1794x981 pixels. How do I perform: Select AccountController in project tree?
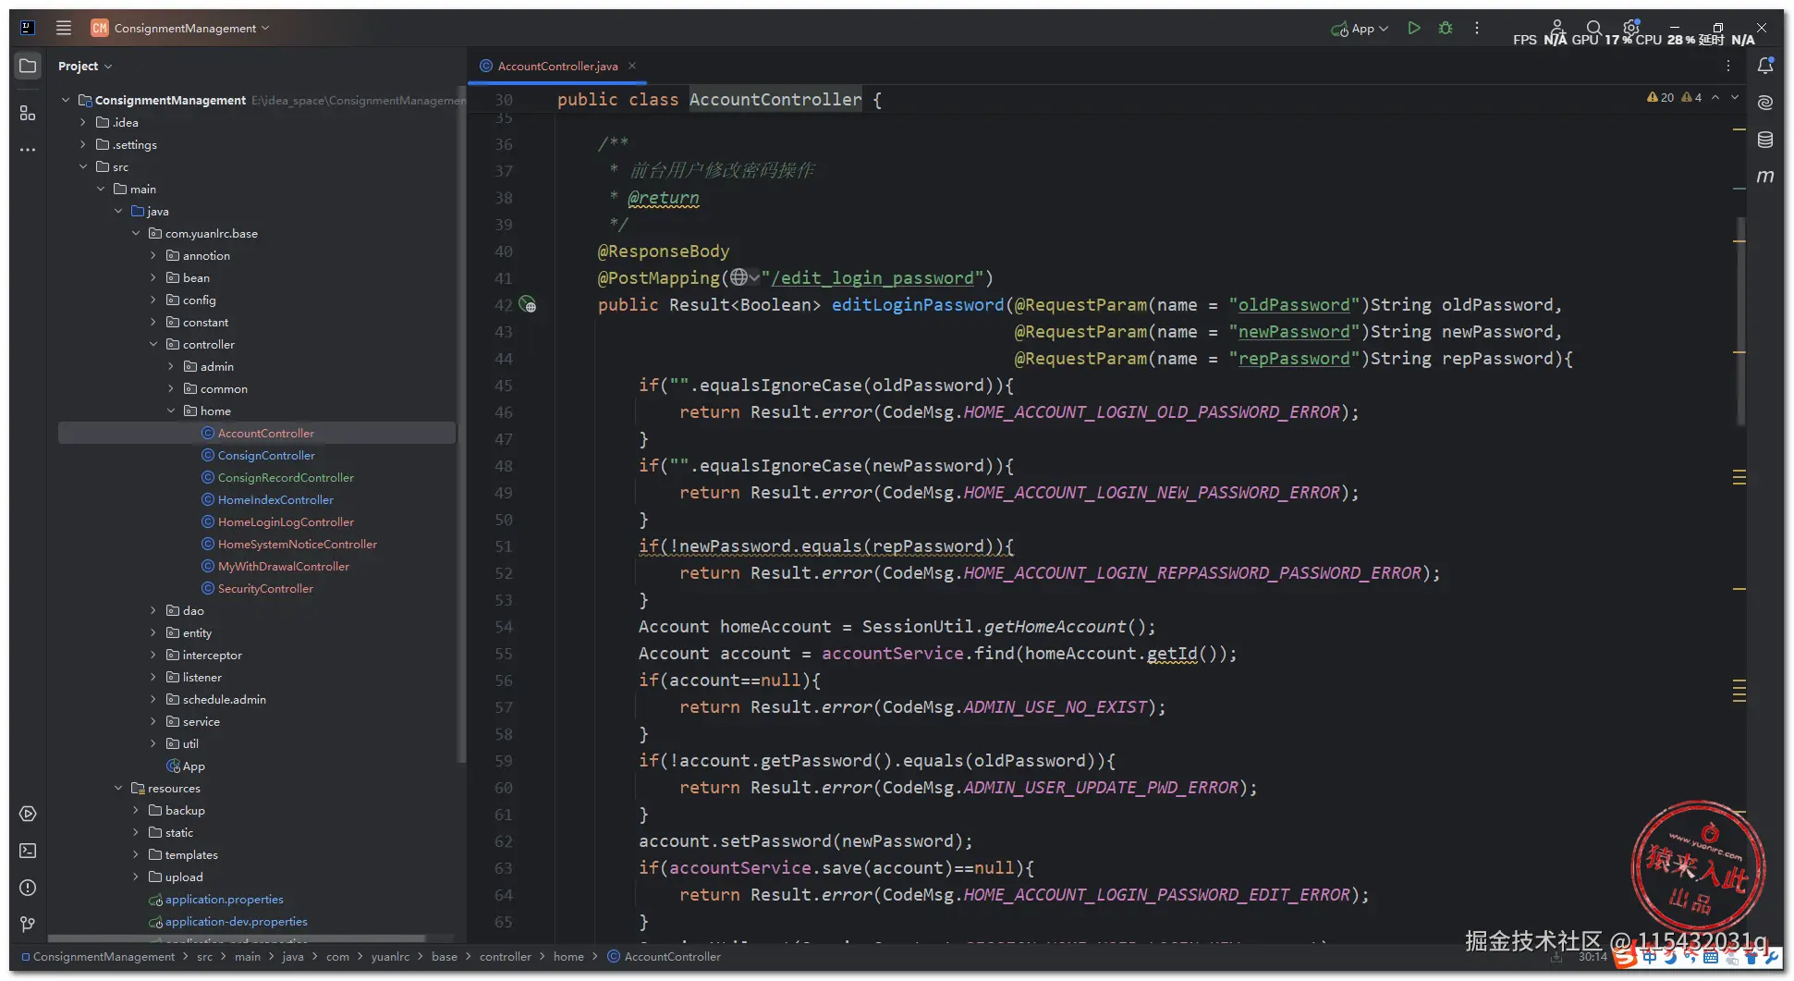tap(257, 433)
